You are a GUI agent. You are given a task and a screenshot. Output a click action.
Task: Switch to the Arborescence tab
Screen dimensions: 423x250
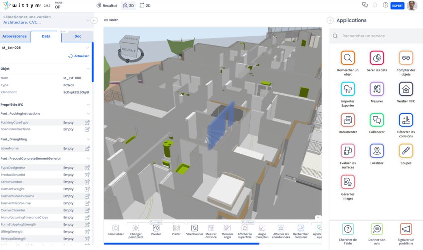pyautogui.click(x=15, y=36)
